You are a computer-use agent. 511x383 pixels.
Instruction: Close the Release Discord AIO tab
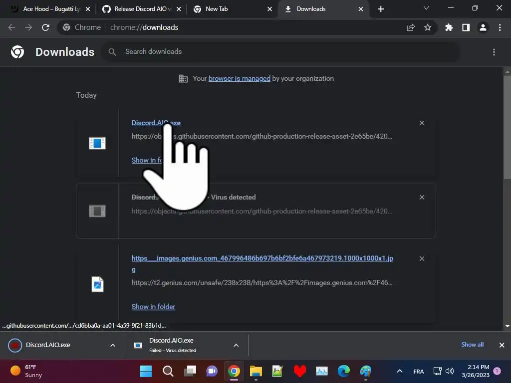(x=179, y=9)
